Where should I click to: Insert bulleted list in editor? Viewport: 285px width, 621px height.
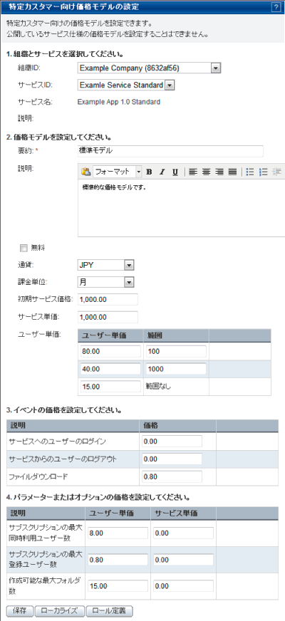point(249,172)
